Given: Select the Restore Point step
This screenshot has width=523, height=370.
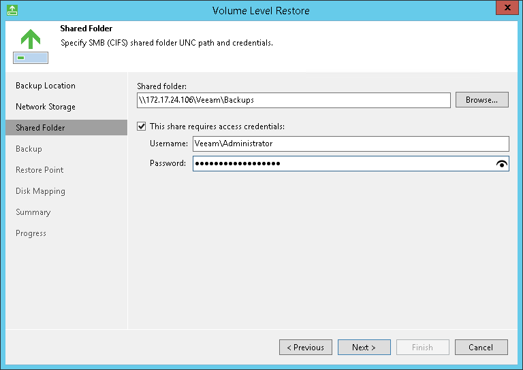Looking at the screenshot, I should 39,170.
